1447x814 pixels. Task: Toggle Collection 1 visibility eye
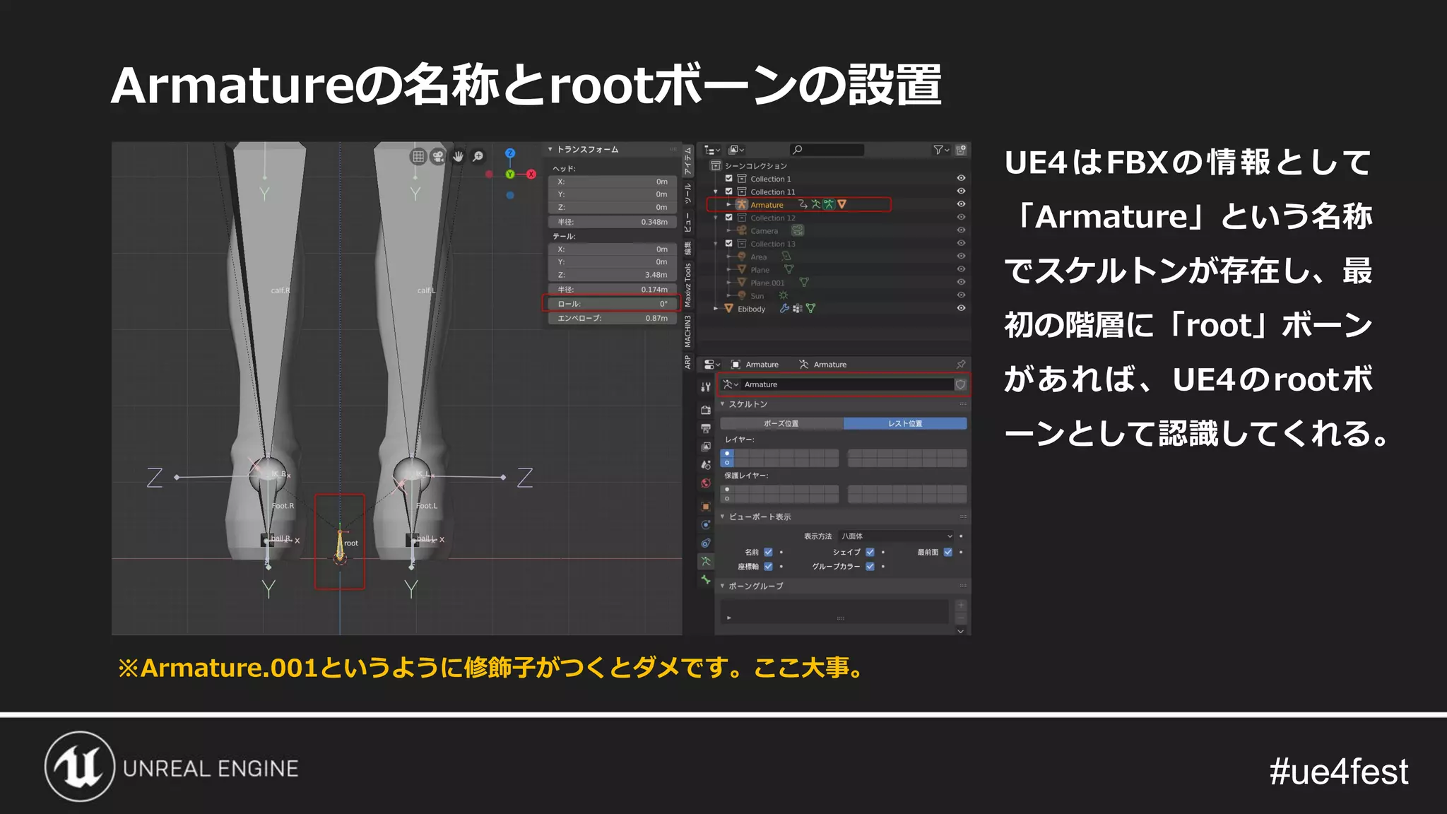tap(961, 178)
